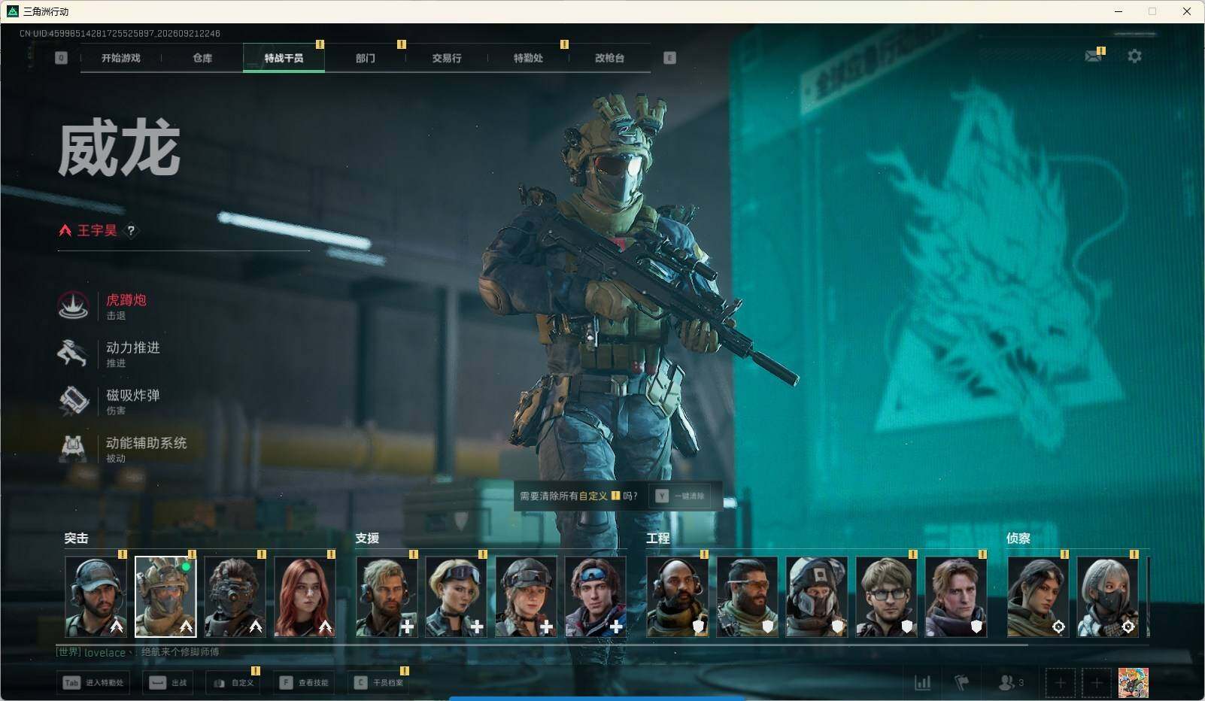1205x701 pixels.
Task: Click the 一键清除 button
Action: click(681, 496)
